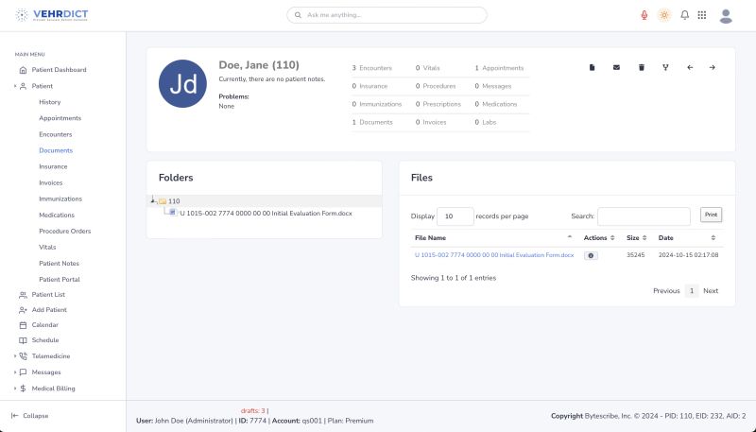The image size is (756, 432).
Task: Toggle the light/dark theme sun icon
Action: click(664, 15)
